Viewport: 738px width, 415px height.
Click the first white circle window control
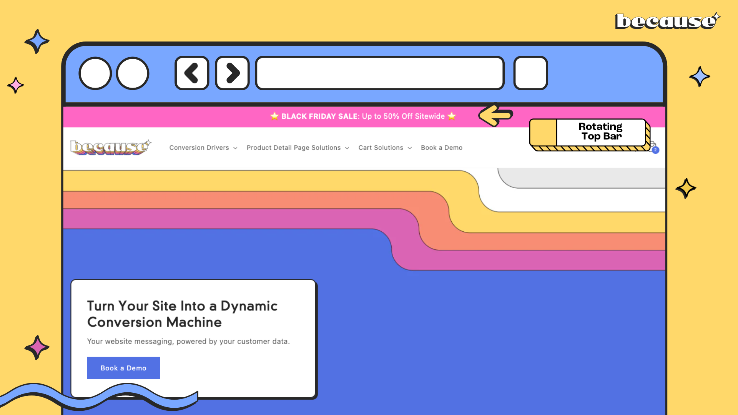coord(95,73)
